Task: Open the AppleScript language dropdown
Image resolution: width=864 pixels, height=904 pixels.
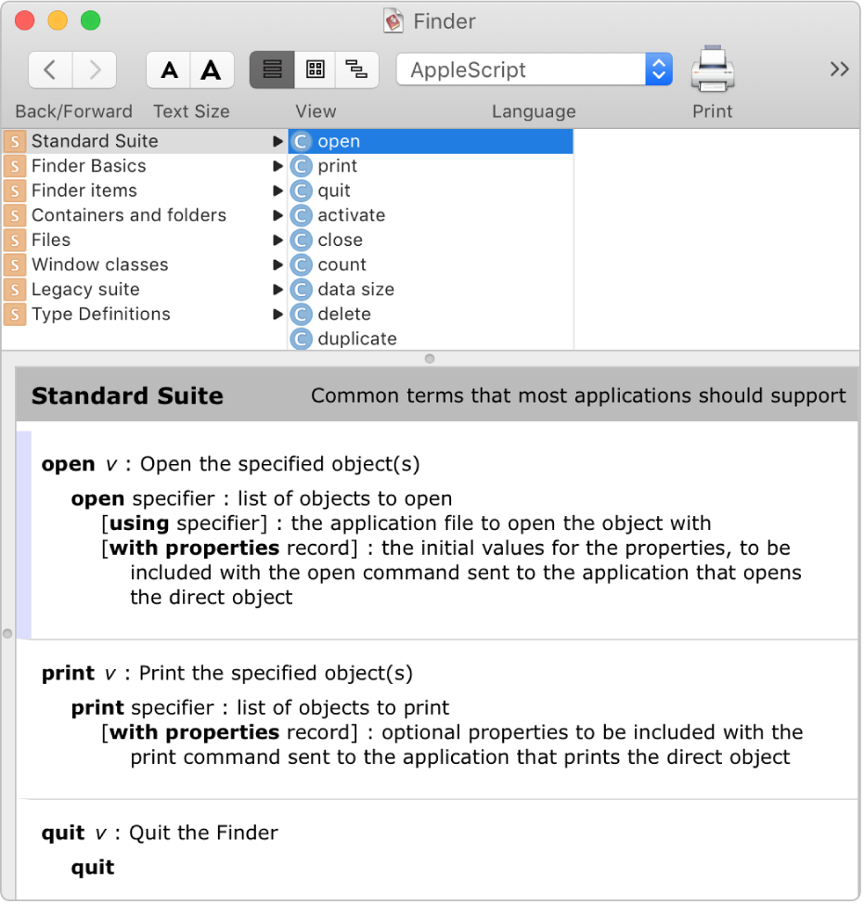Action: [535, 70]
